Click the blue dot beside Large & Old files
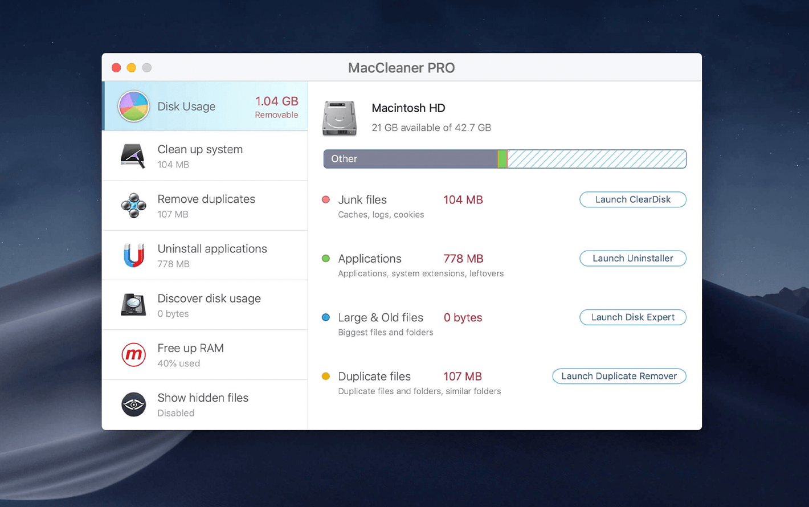 click(x=326, y=317)
